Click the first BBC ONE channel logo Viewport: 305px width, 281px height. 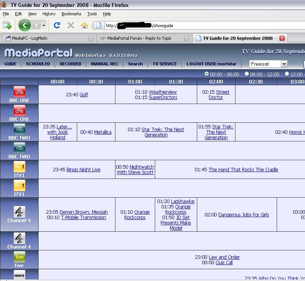pos(19,92)
